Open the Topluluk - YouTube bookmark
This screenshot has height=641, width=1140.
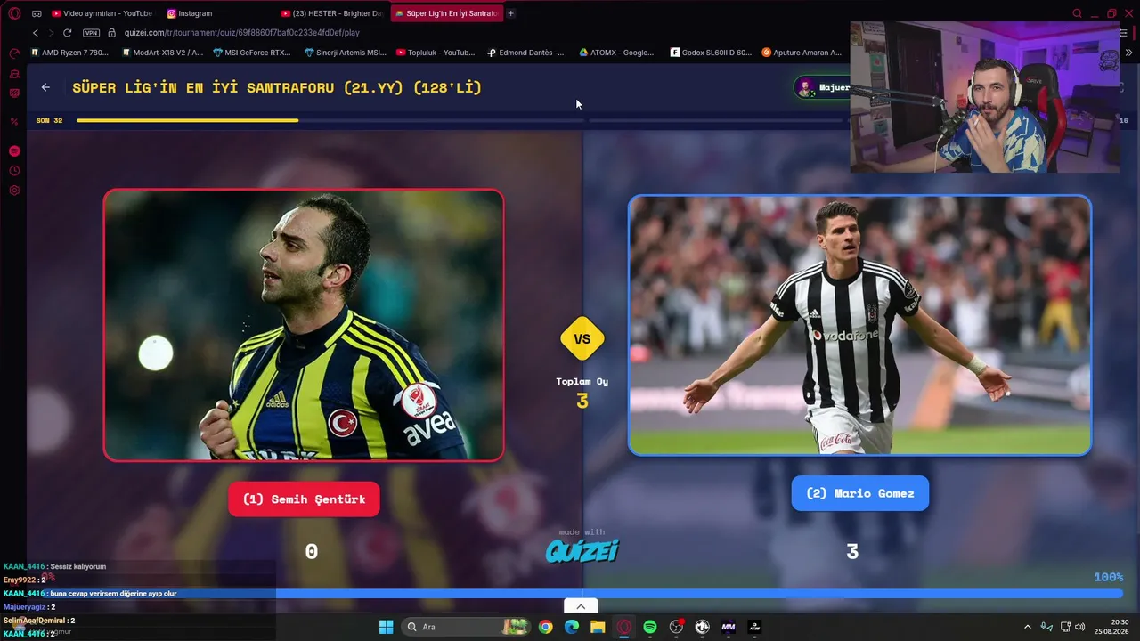[x=436, y=53]
